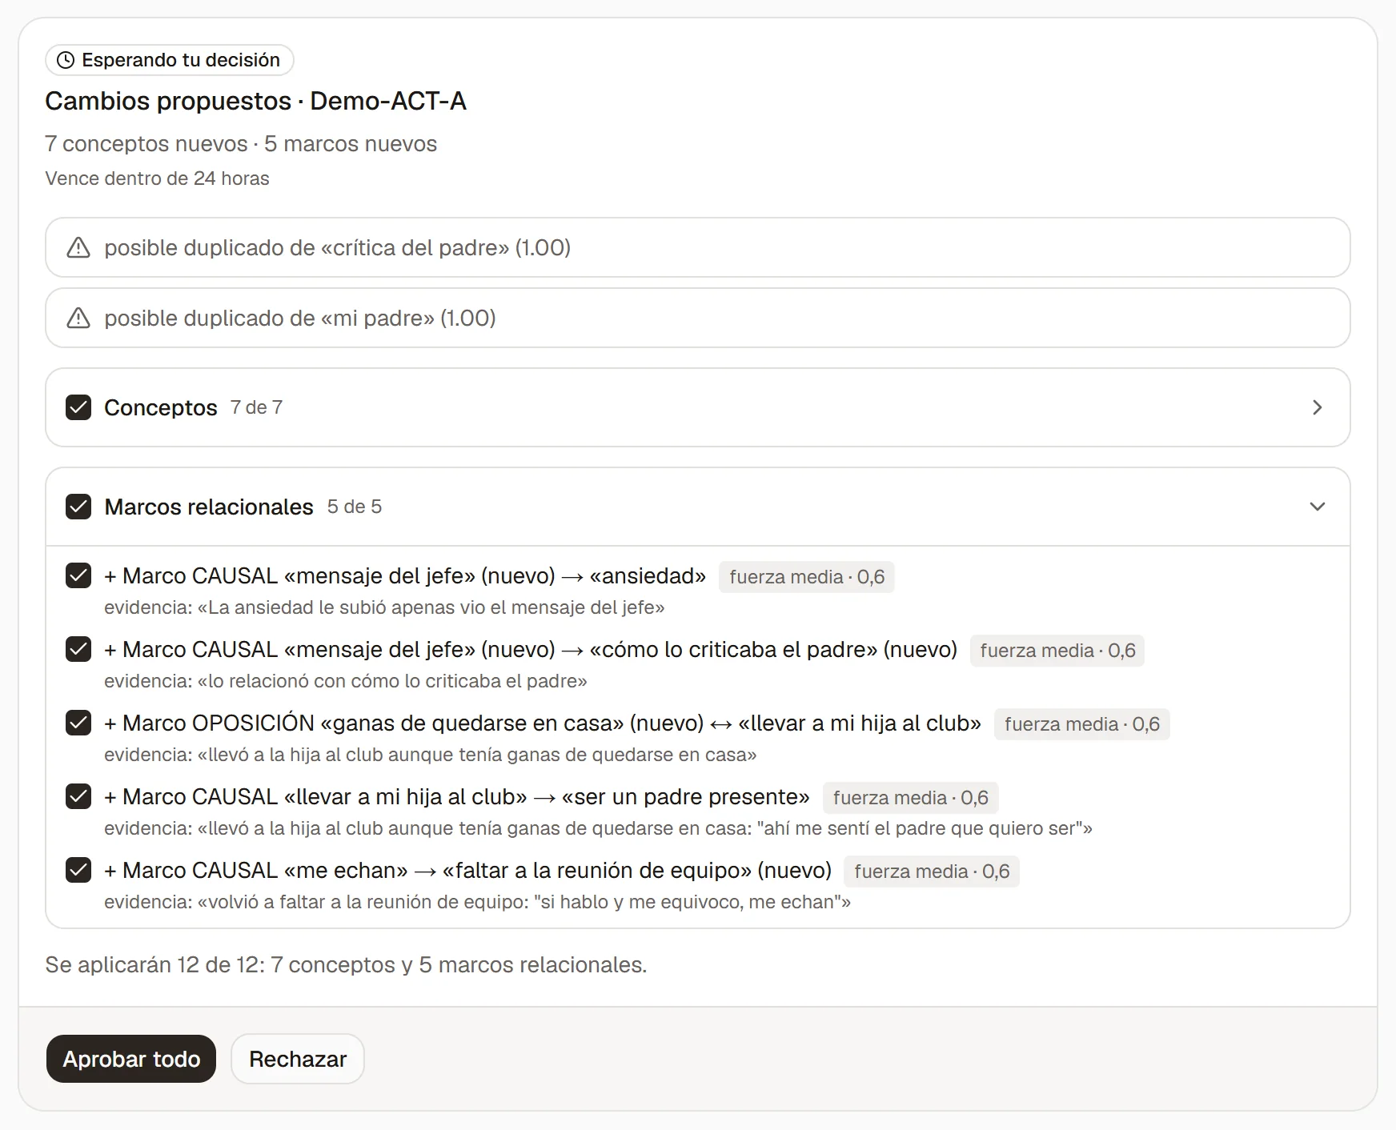Click the clock icon in the status badge
This screenshot has height=1130, width=1396.
[x=66, y=60]
